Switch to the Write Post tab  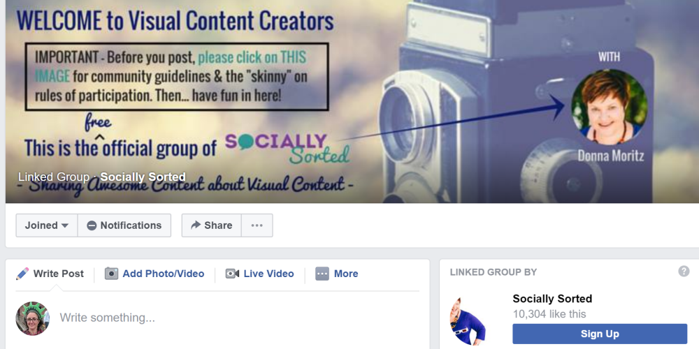click(50, 274)
